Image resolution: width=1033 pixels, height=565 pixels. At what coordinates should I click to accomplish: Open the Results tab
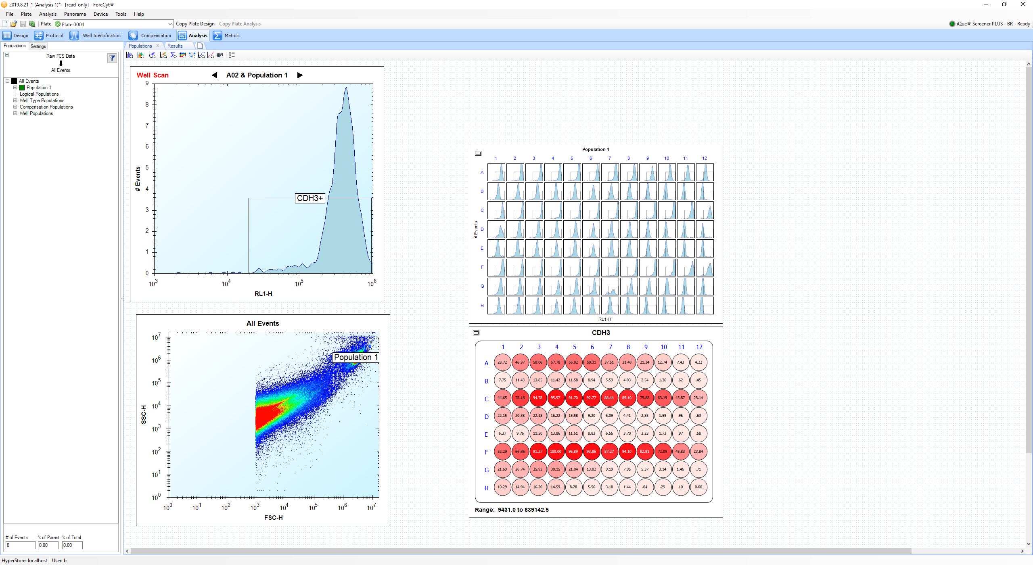175,46
